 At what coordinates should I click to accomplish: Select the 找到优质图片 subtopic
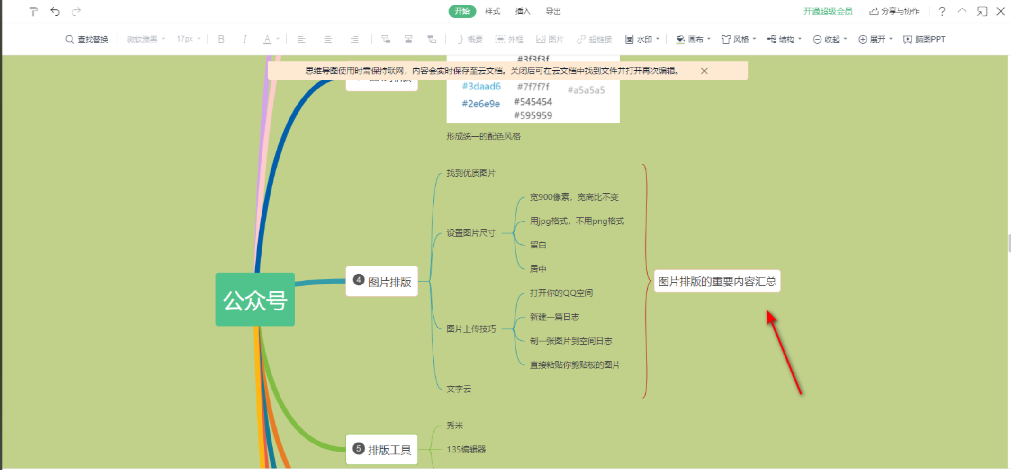coord(471,173)
